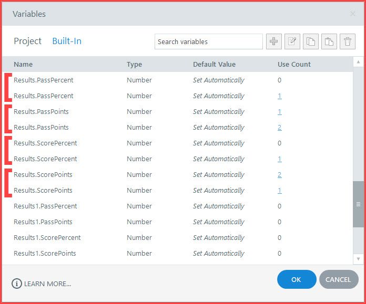
Task: Click the Edit variable pencil icon
Action: pos(292,42)
